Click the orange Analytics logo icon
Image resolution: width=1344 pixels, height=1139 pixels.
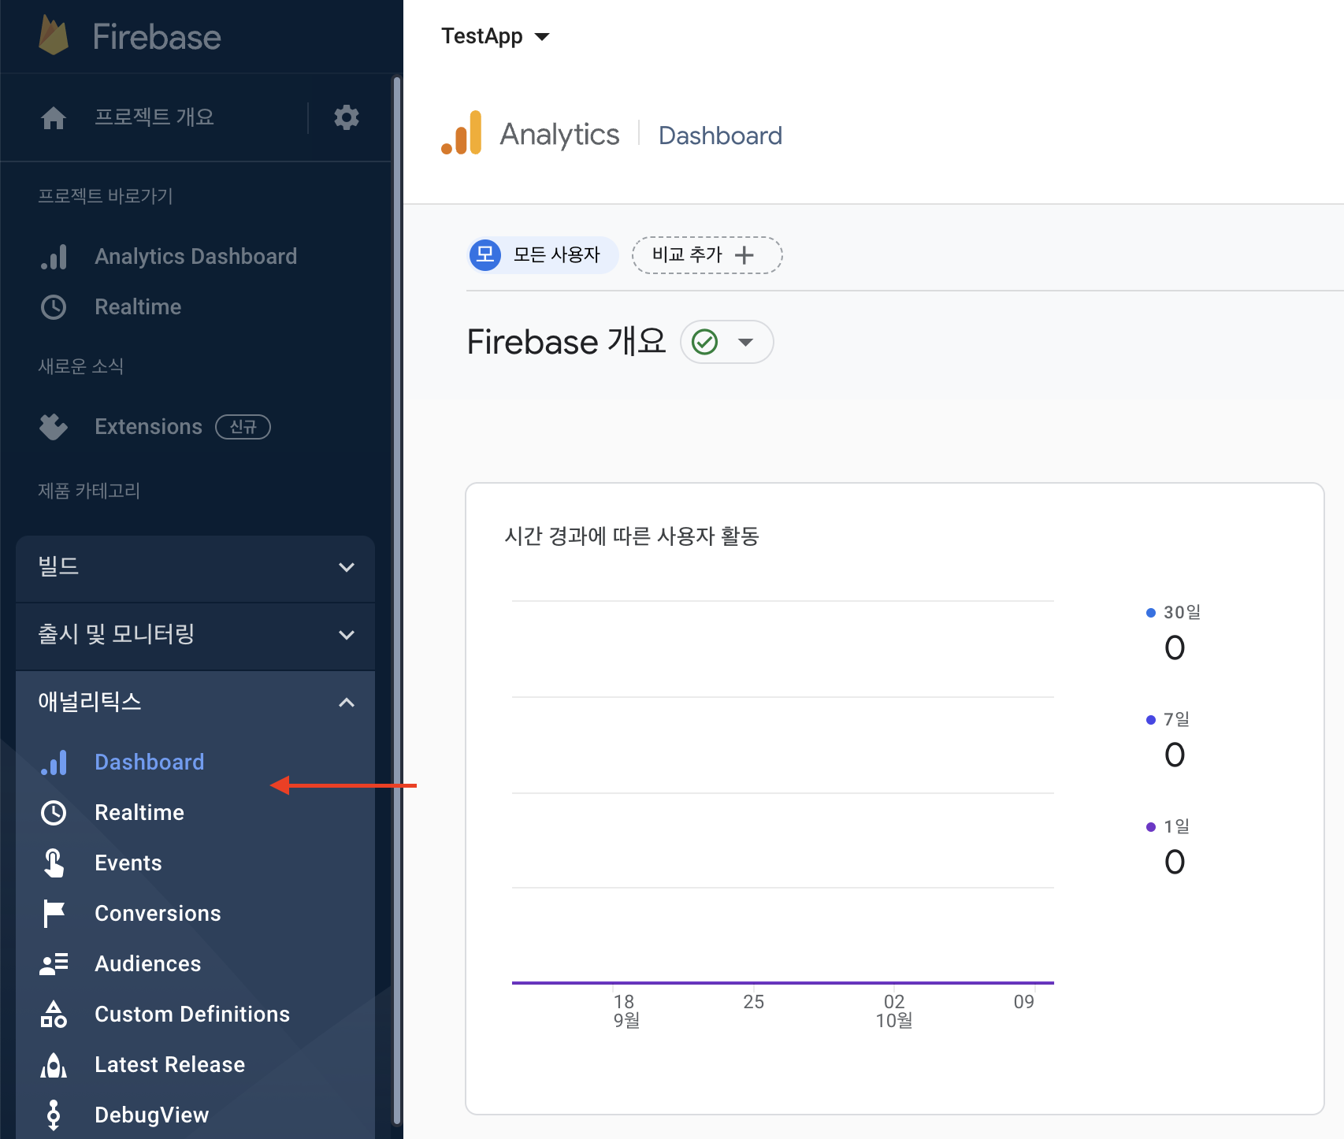click(462, 133)
